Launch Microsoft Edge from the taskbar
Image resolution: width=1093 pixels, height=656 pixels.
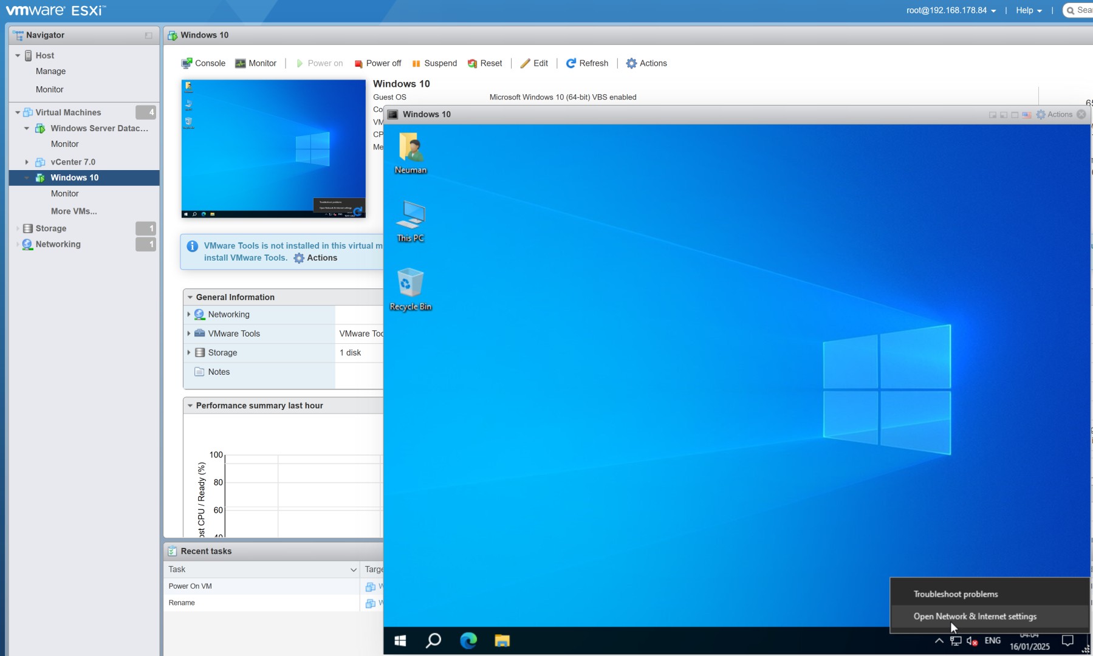pyautogui.click(x=468, y=641)
